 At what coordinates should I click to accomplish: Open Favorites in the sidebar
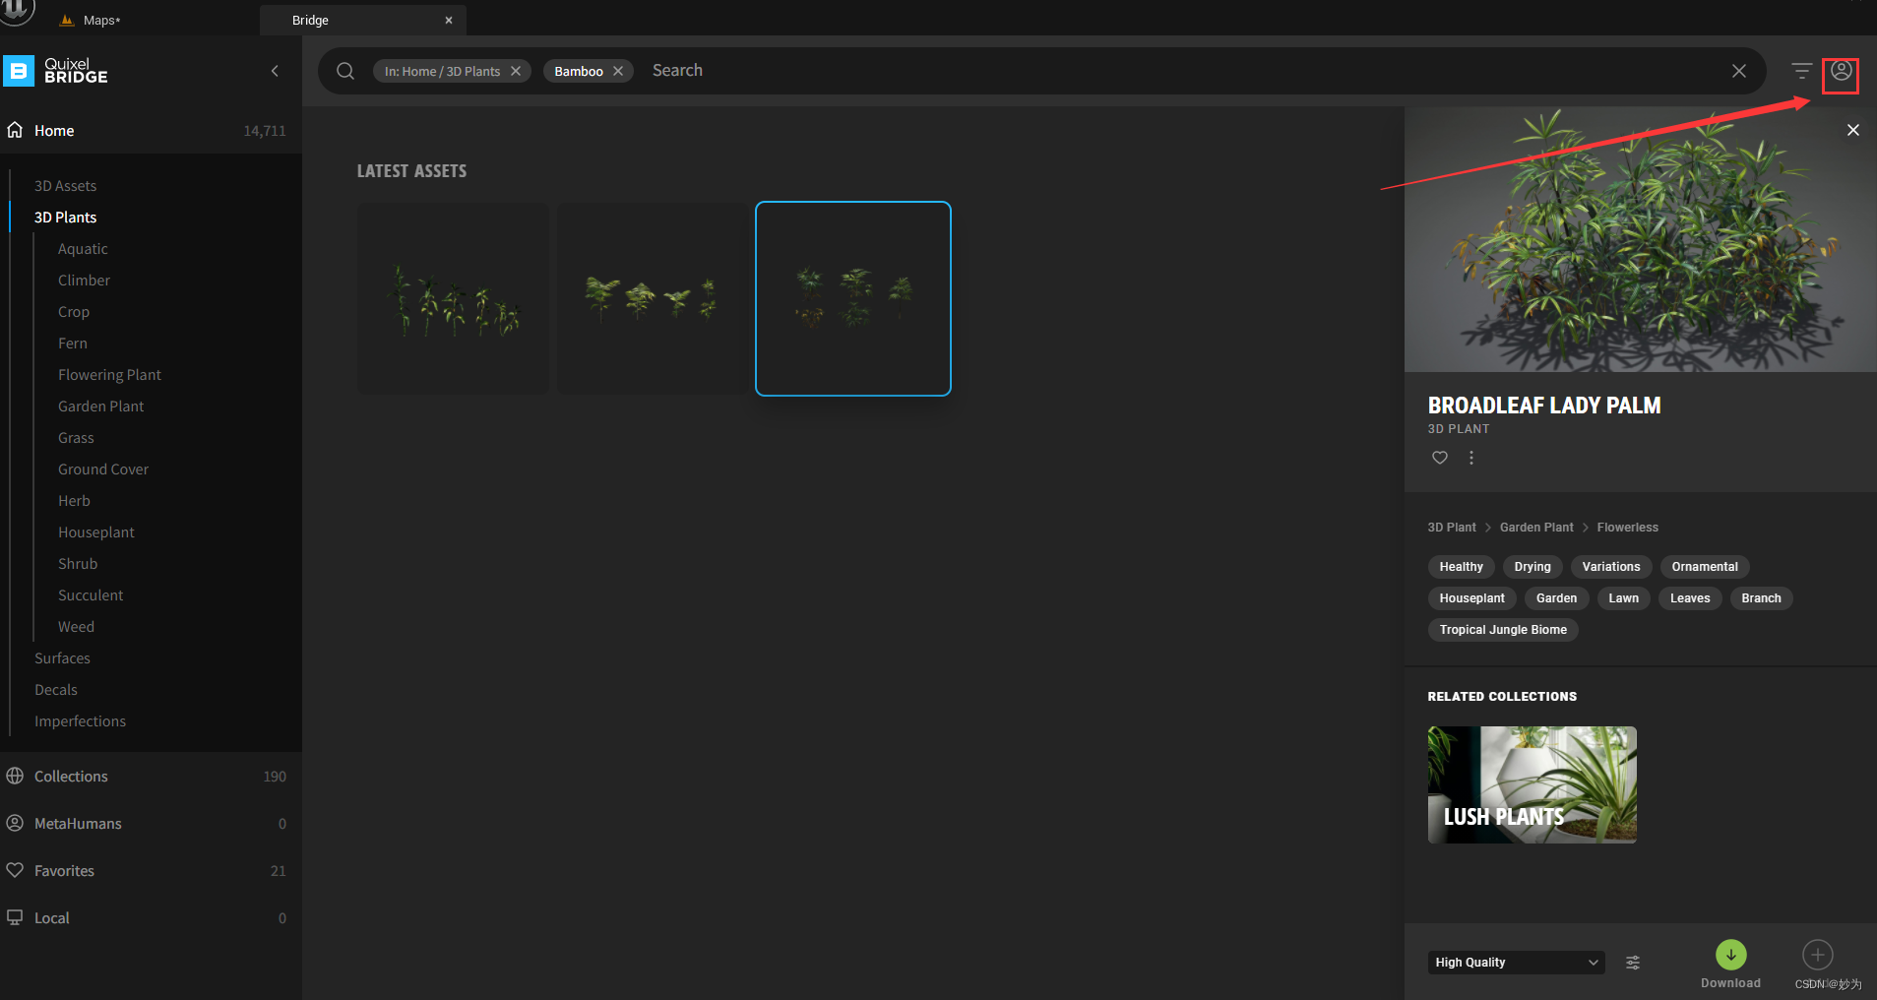point(151,871)
